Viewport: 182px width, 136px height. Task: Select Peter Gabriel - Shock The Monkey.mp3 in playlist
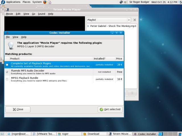113,26
